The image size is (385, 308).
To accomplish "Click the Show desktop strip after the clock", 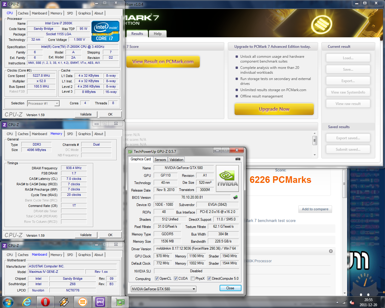I will pos(383,302).
